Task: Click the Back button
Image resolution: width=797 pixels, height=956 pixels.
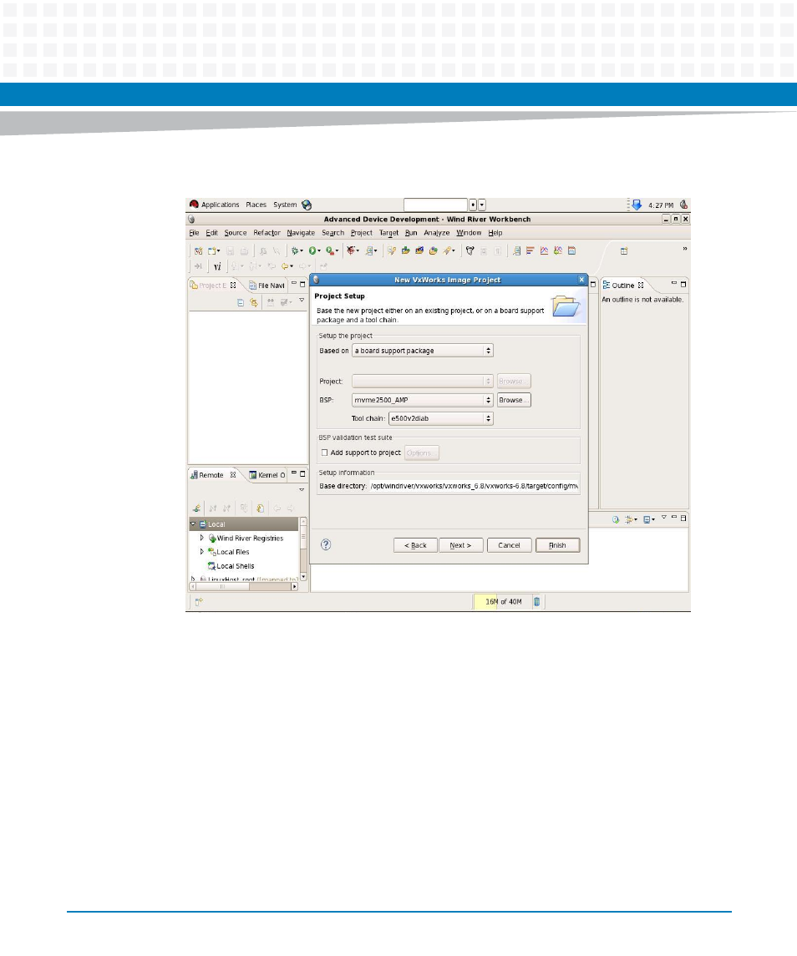Action: coord(415,545)
